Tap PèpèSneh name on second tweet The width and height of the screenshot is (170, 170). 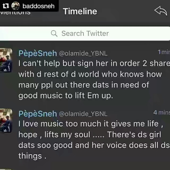[38, 114]
